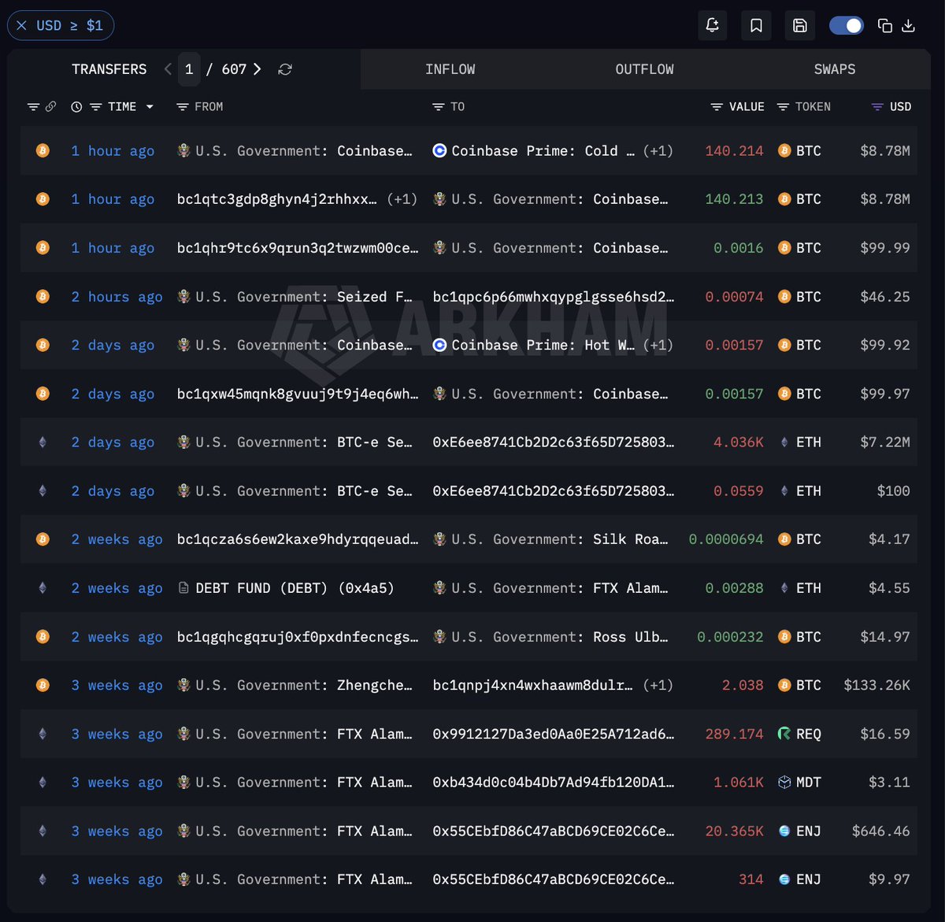Click the bookmark icon in the top toolbar
Screen dimensions: 945x922
click(756, 25)
